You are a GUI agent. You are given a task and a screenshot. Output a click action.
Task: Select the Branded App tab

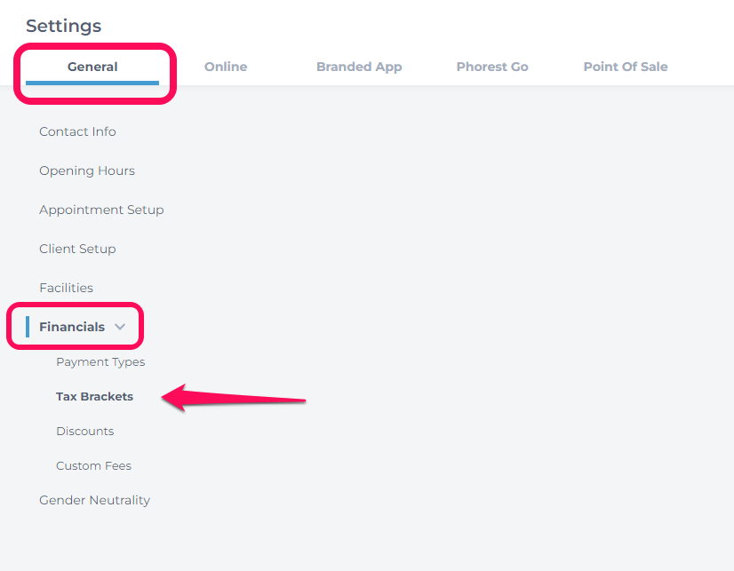[x=359, y=67]
